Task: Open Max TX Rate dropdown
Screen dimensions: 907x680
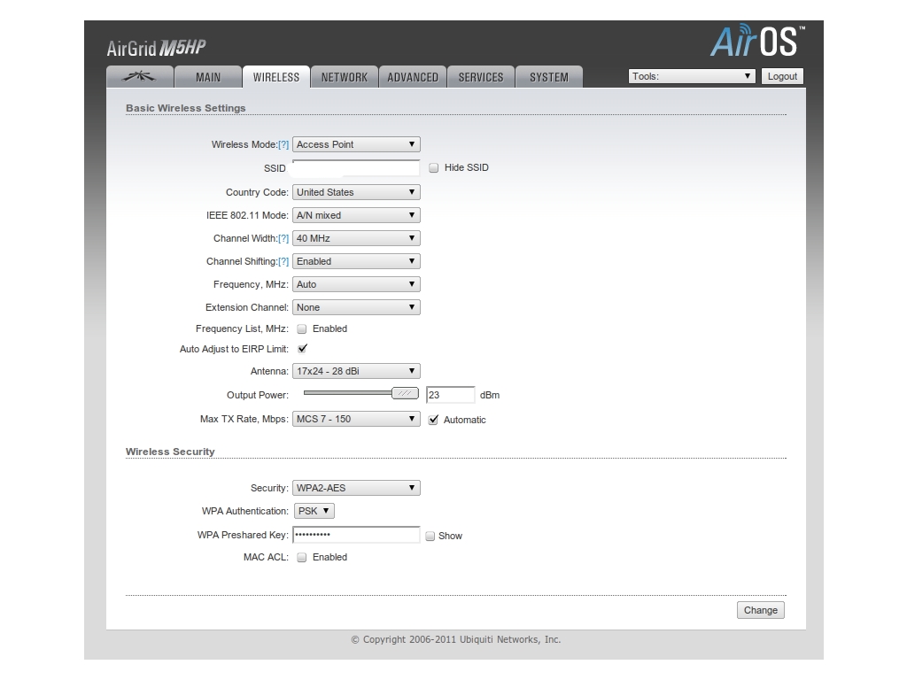Action: 356,419
